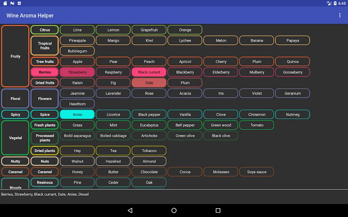
Task: Deselect the highlighted Strawberry aroma
Action: click(77, 72)
